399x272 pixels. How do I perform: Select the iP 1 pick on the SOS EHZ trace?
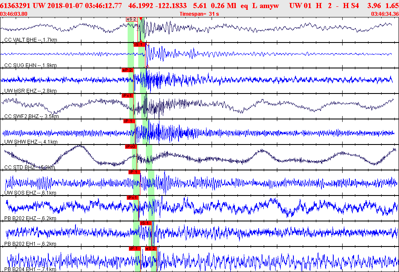click(x=134, y=172)
